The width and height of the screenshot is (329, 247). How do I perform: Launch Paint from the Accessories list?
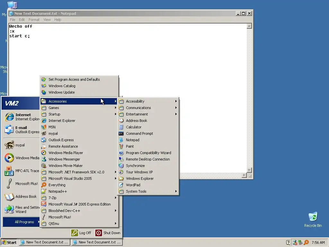point(148,146)
